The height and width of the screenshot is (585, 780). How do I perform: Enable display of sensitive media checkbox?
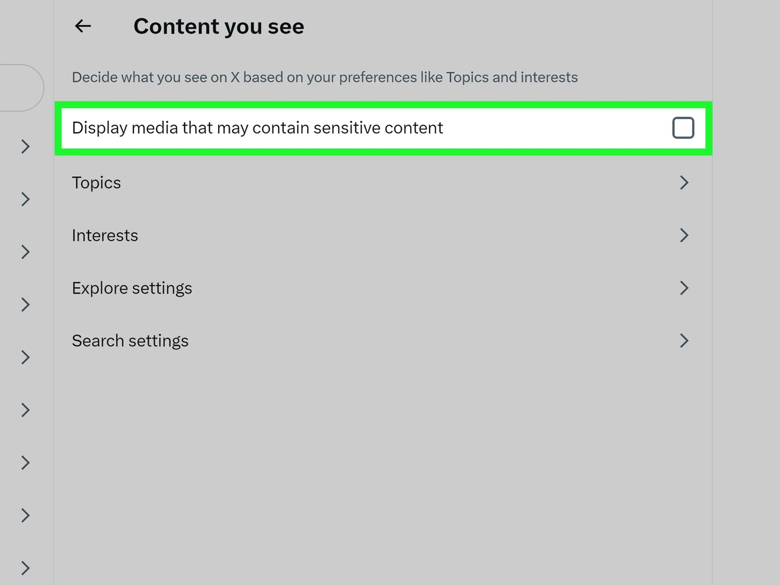click(x=683, y=128)
